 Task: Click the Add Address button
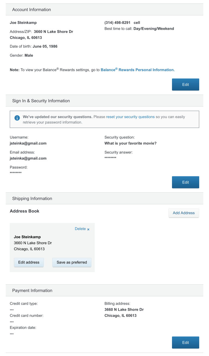click(184, 213)
